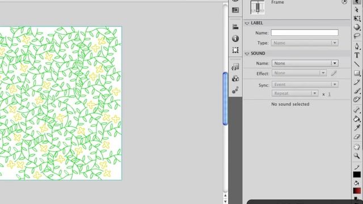Click the Frame thumbnail in Properties

pyautogui.click(x=258, y=7)
